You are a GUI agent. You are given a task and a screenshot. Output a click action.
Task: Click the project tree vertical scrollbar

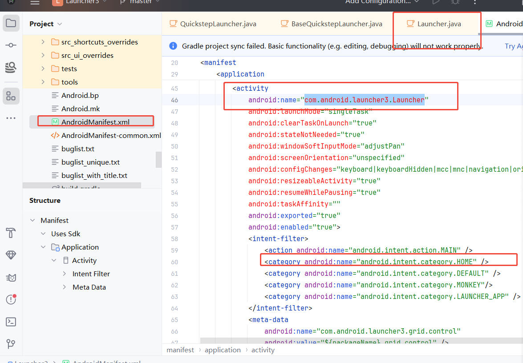click(x=159, y=160)
